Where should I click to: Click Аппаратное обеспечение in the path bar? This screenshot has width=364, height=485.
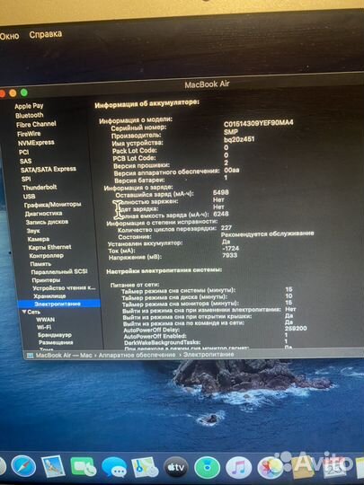(137, 355)
